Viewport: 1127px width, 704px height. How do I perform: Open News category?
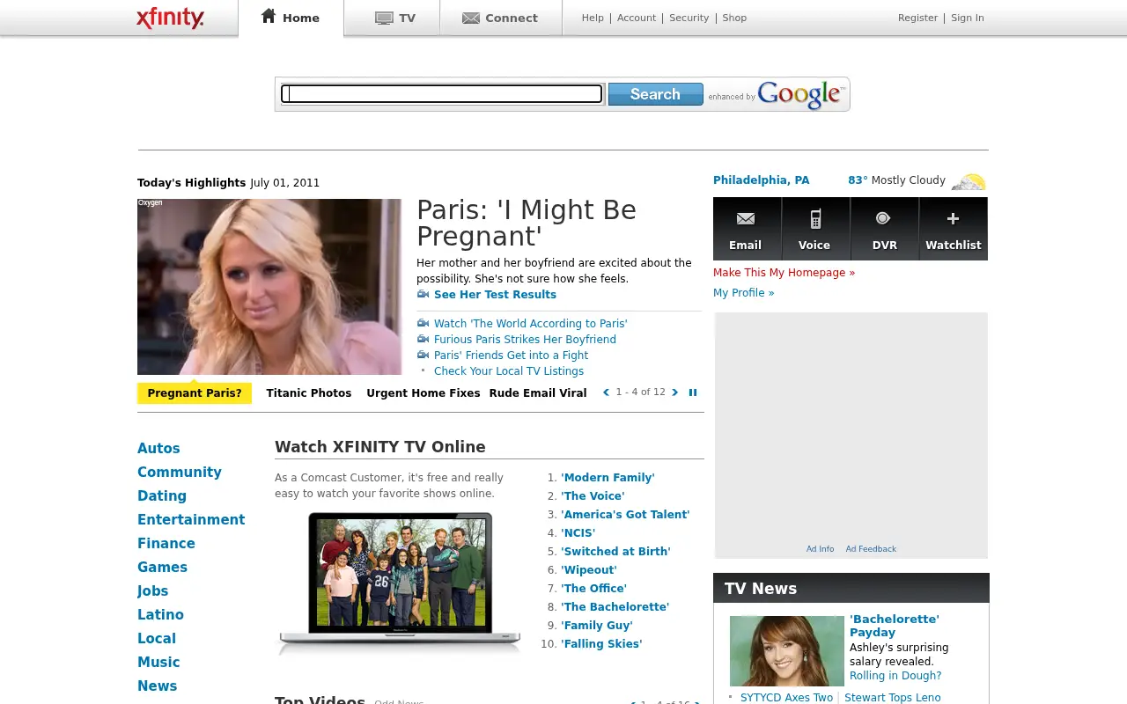click(158, 686)
